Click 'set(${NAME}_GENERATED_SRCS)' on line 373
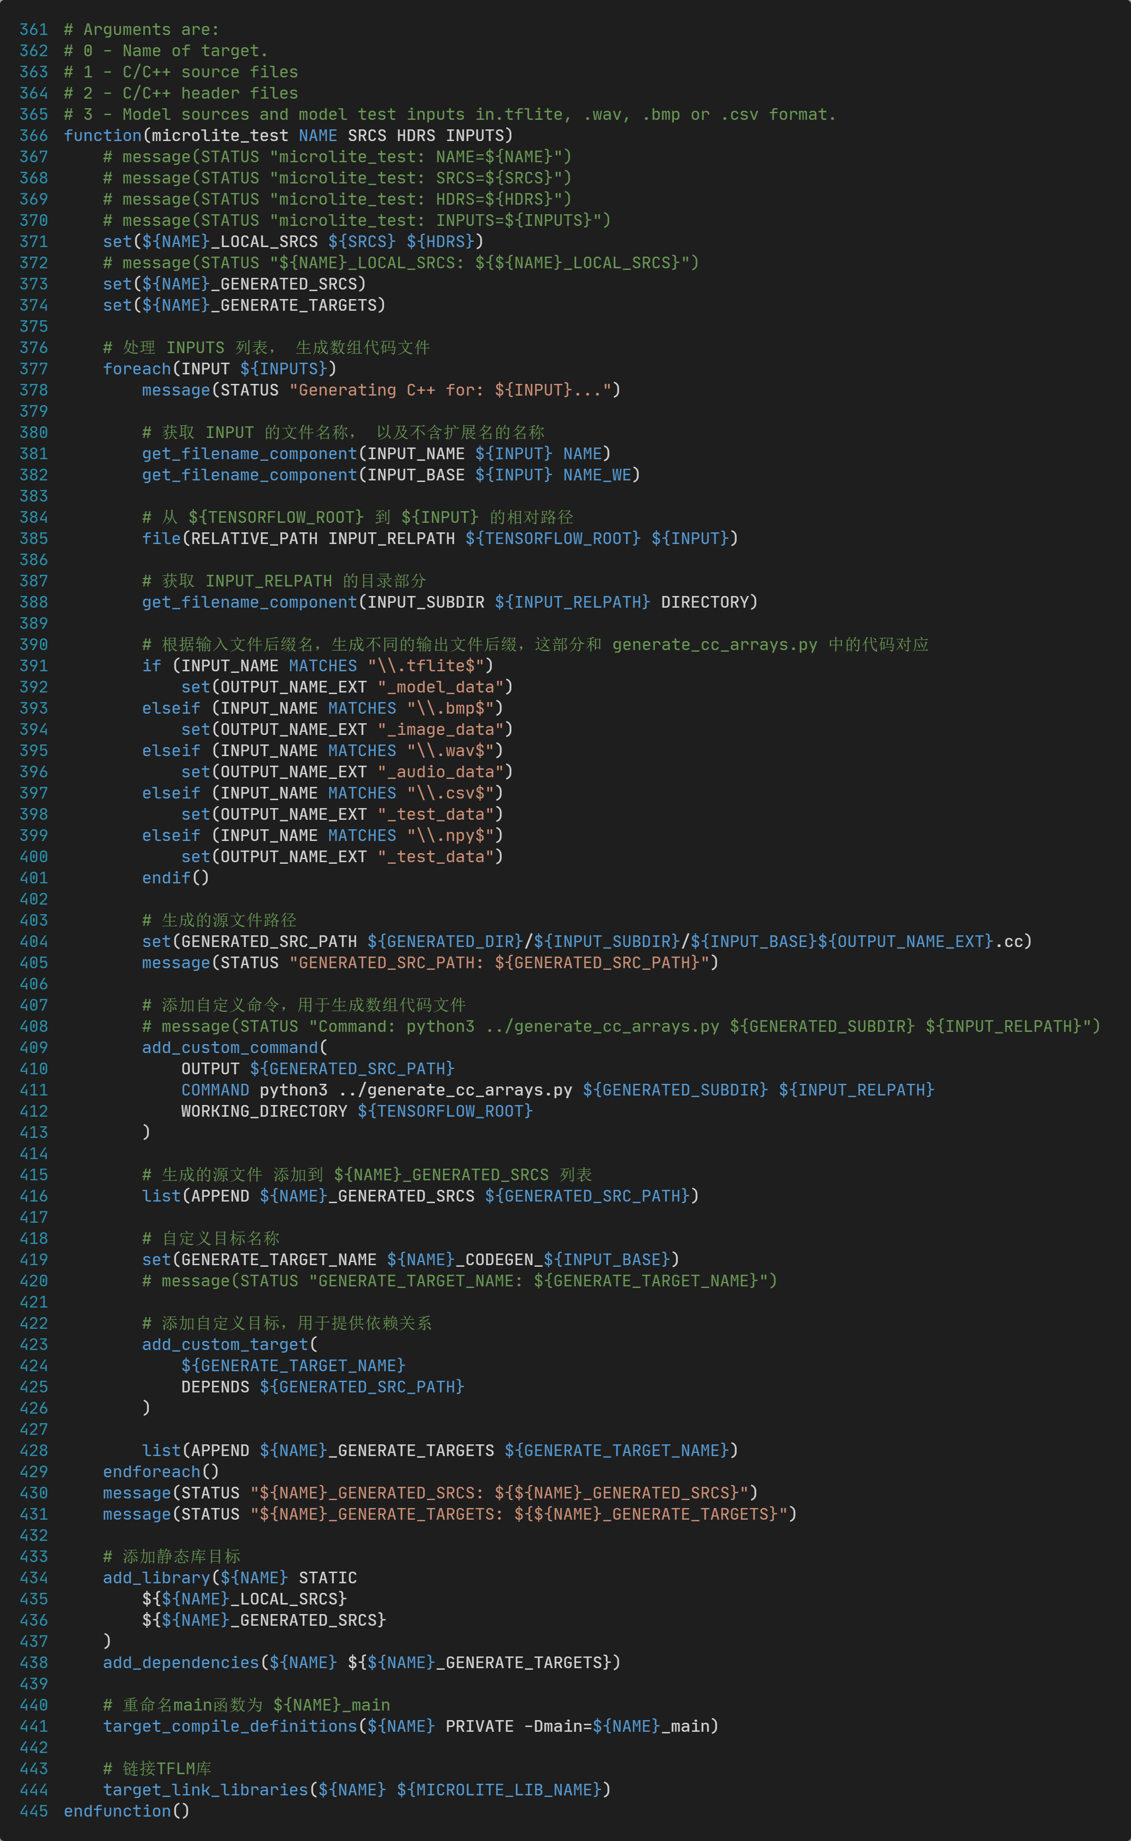1131x1841 pixels. [x=235, y=284]
